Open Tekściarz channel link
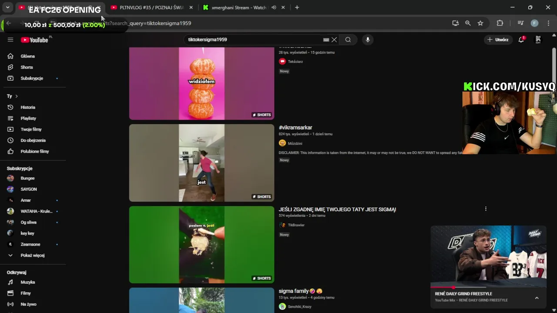557x313 pixels. coord(295,62)
